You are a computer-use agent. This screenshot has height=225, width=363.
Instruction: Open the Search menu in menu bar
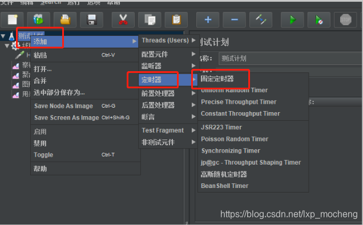click(51, 2)
